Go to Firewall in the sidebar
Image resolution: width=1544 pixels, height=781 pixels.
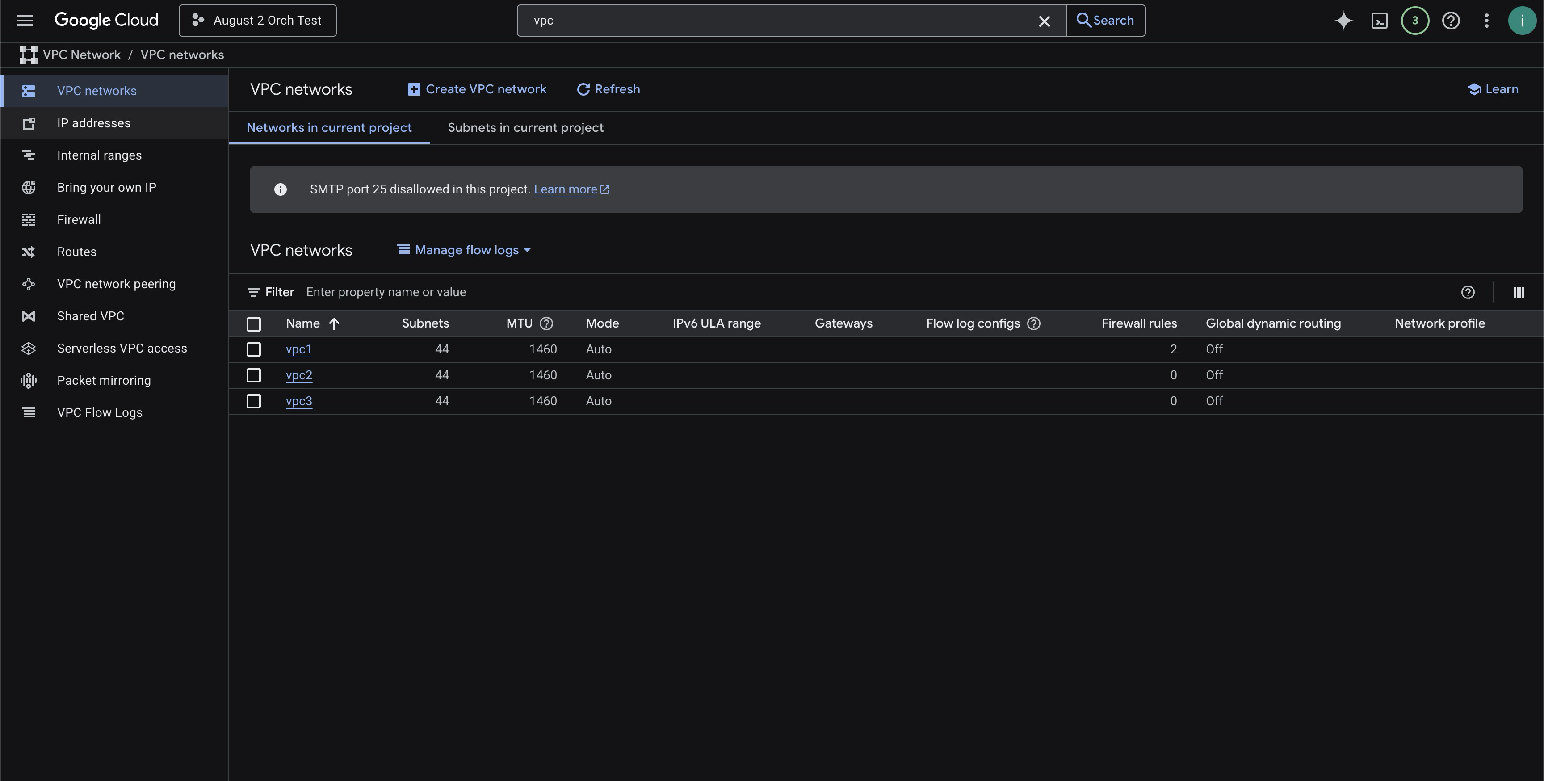point(79,219)
